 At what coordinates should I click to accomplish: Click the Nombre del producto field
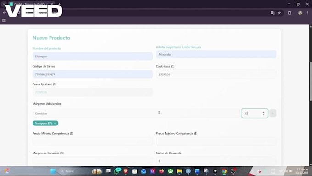[x=93, y=57]
